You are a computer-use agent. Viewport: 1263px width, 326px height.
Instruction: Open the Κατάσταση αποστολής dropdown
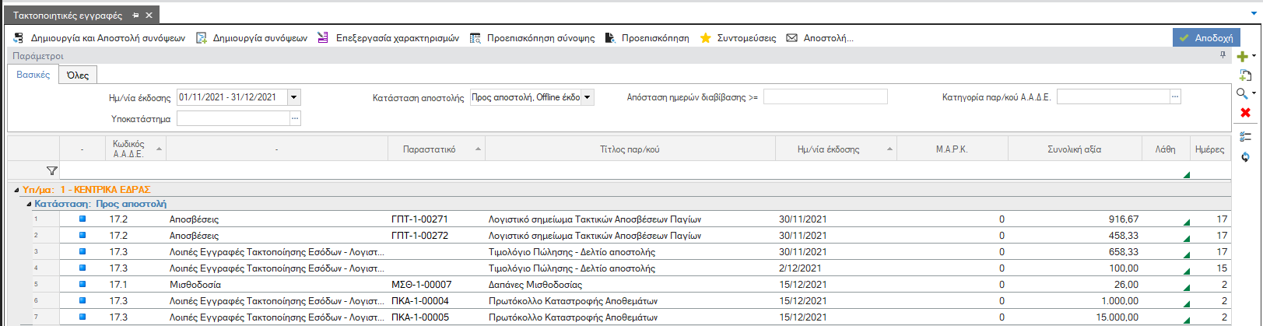588,97
